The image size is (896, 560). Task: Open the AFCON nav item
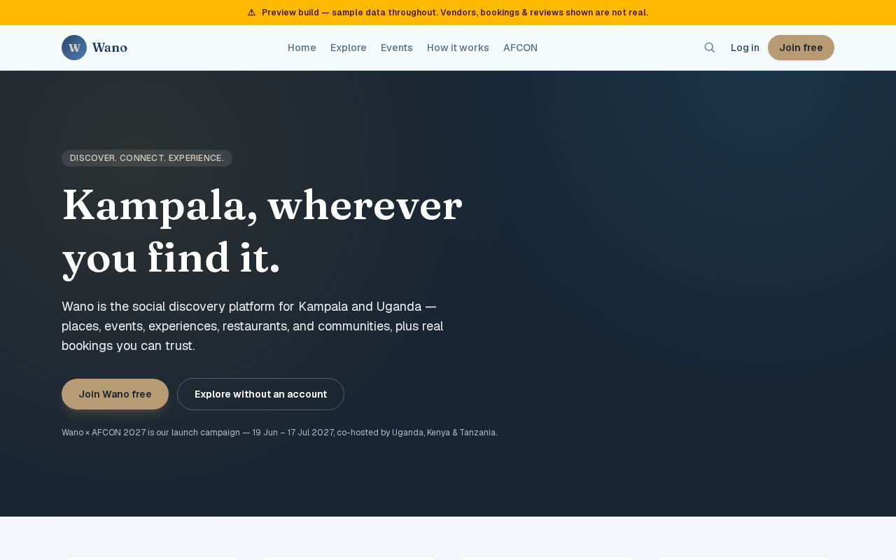click(520, 48)
